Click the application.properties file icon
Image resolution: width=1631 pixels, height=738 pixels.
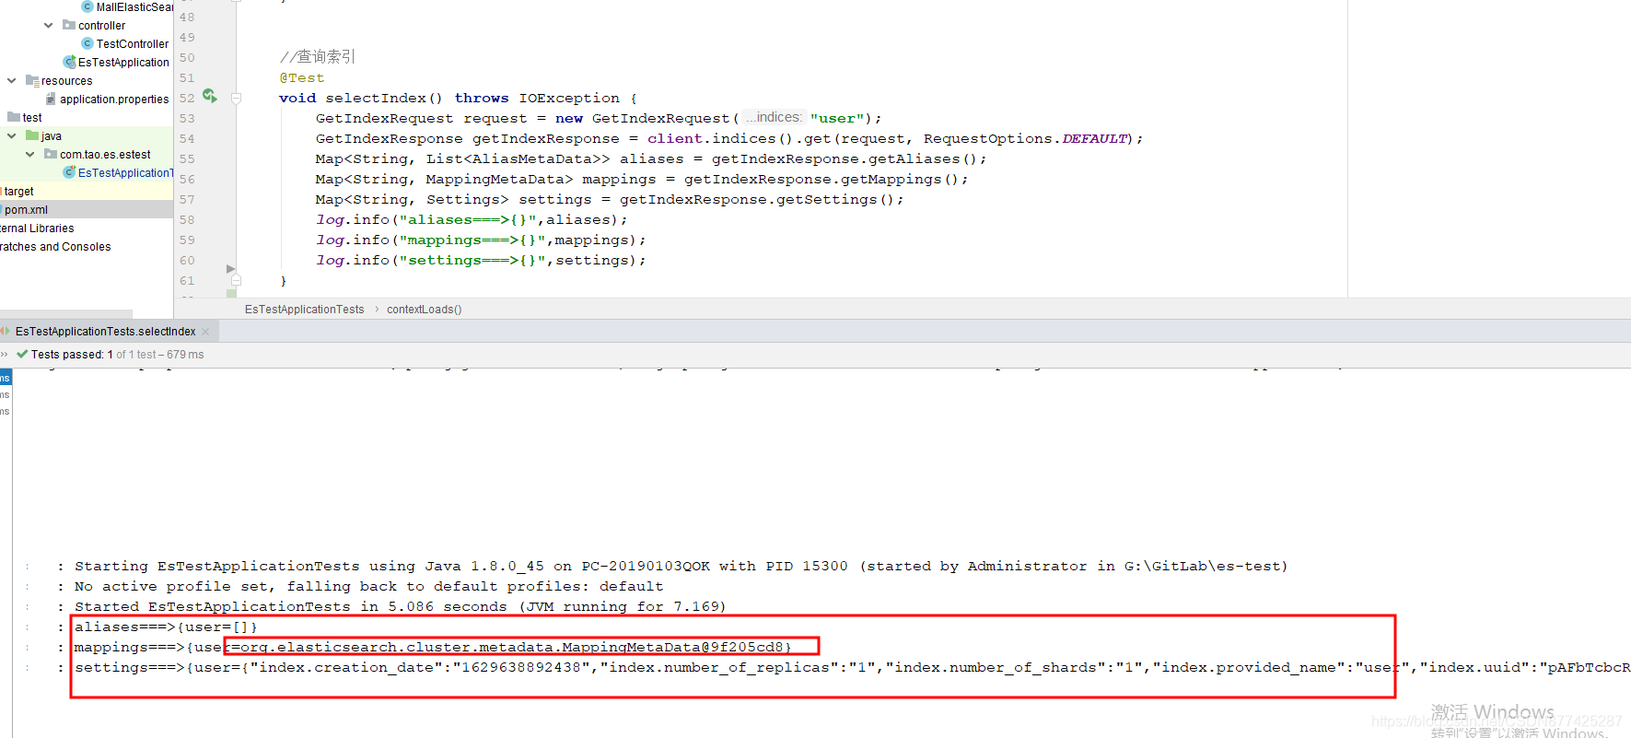(51, 100)
